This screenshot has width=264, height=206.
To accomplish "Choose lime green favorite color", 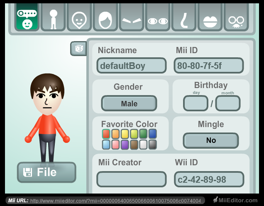I will 134,134.
